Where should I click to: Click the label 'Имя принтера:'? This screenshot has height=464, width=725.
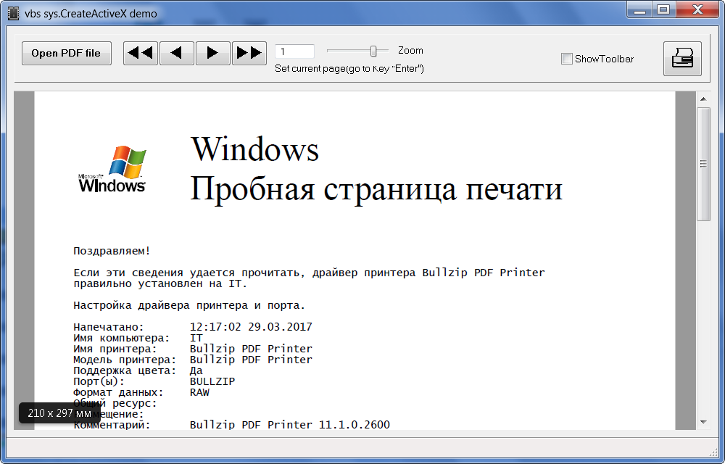[x=115, y=349]
